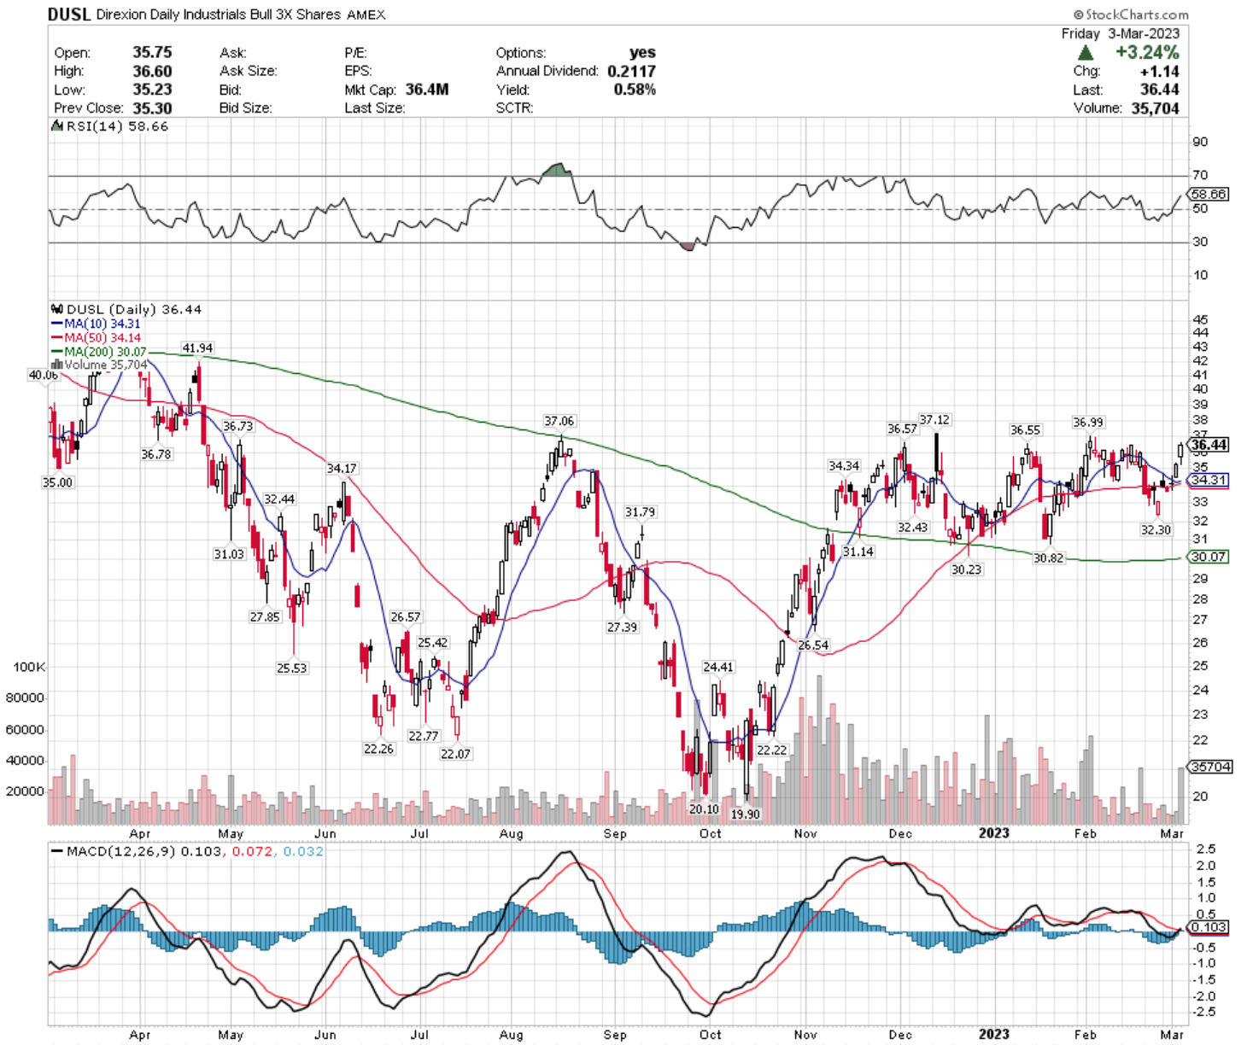Click the MACD value tag 0.103
Screen dimensions: 1247x1045
pos(1209,927)
